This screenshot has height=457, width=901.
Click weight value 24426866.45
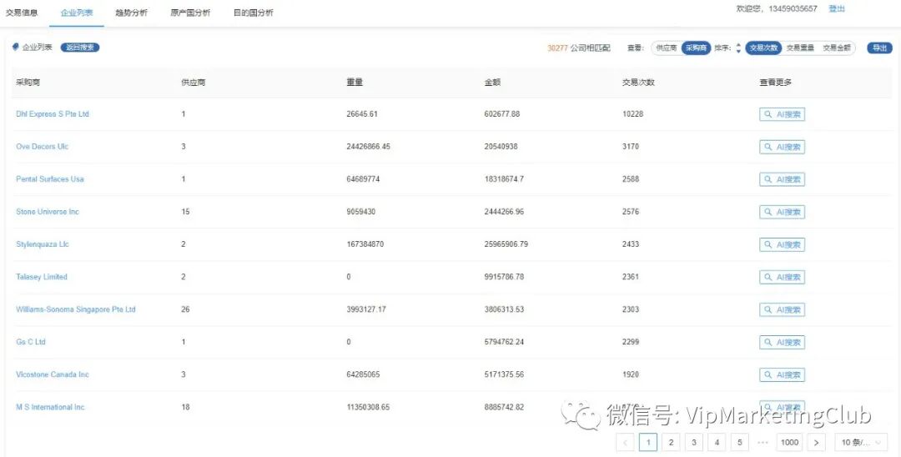[369, 147]
